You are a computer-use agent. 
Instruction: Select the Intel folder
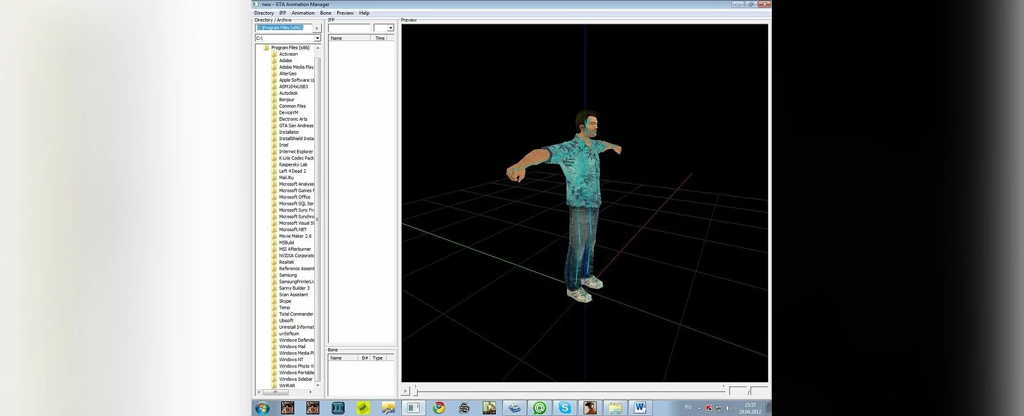pyautogui.click(x=284, y=145)
